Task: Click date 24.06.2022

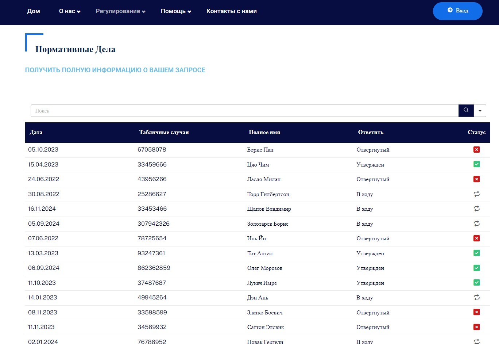Action: click(x=43, y=179)
